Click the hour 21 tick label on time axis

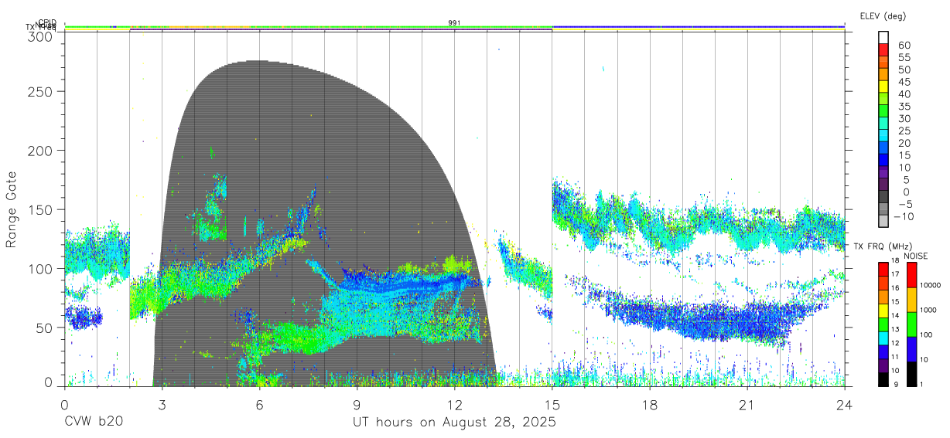click(x=747, y=406)
